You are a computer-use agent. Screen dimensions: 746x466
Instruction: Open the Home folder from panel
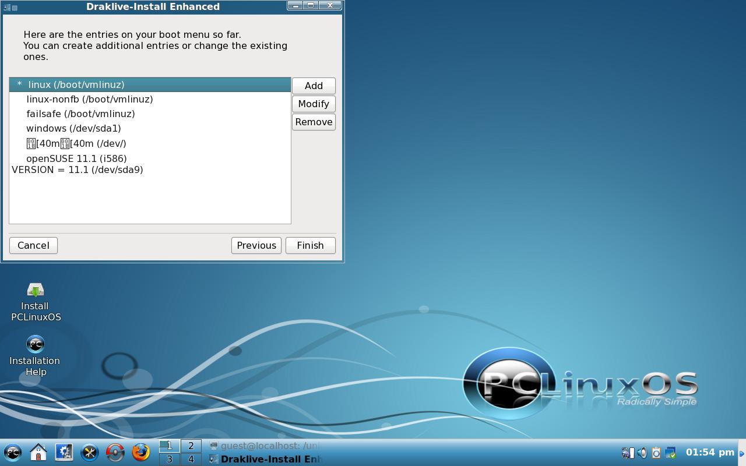38,452
